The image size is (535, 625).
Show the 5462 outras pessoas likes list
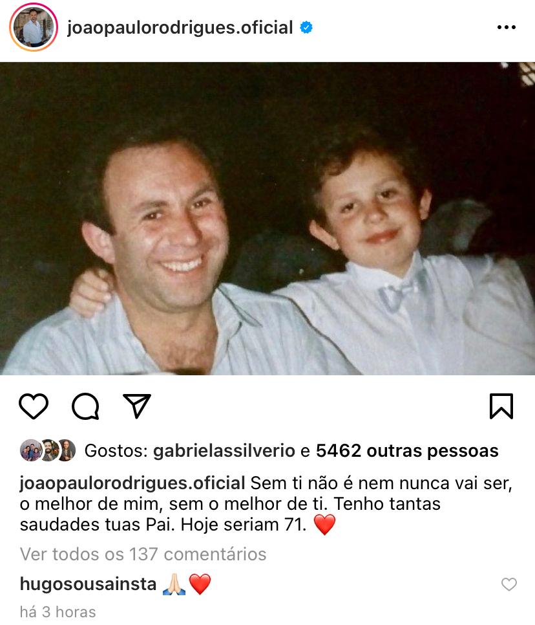407,451
